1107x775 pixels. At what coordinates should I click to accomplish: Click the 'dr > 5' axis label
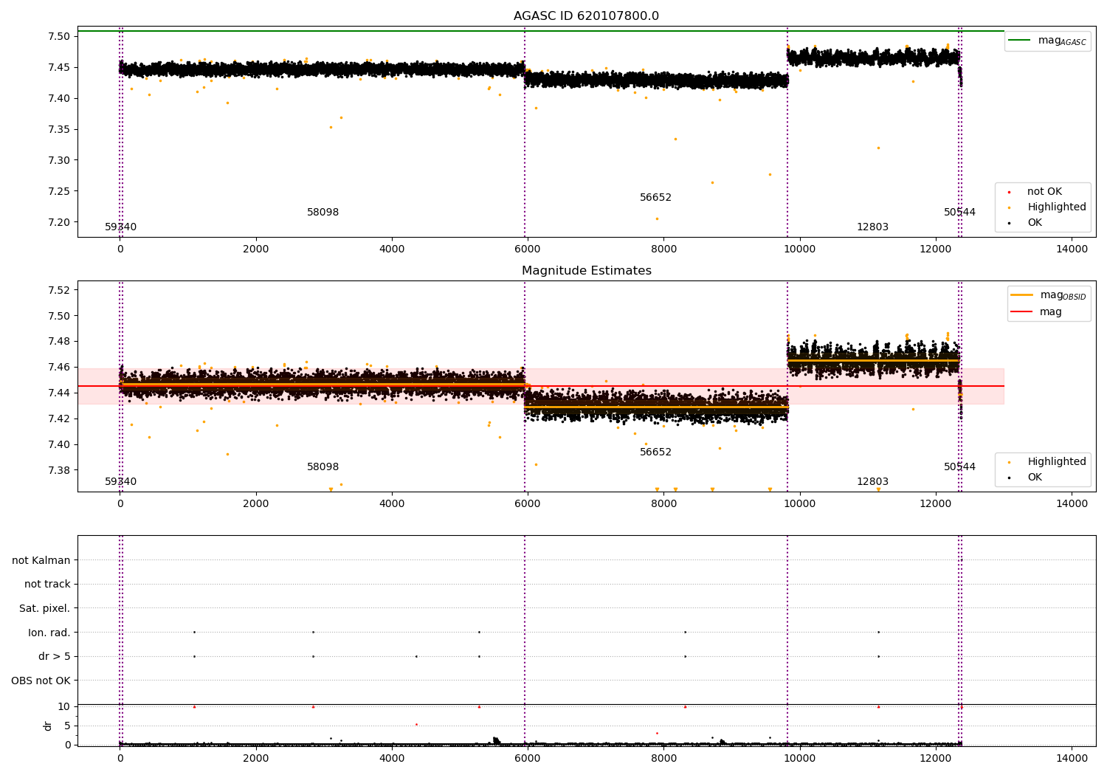point(55,657)
